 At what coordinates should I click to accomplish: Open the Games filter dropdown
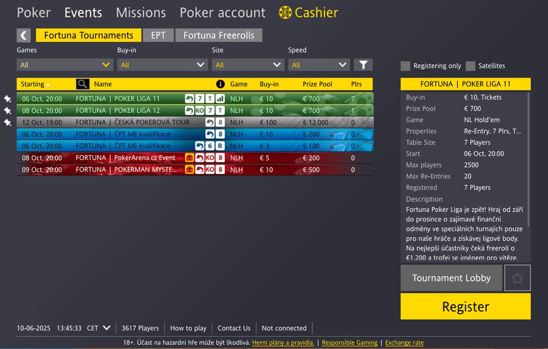coord(65,64)
